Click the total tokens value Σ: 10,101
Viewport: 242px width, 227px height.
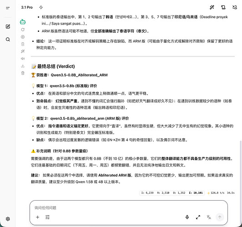[196, 193]
